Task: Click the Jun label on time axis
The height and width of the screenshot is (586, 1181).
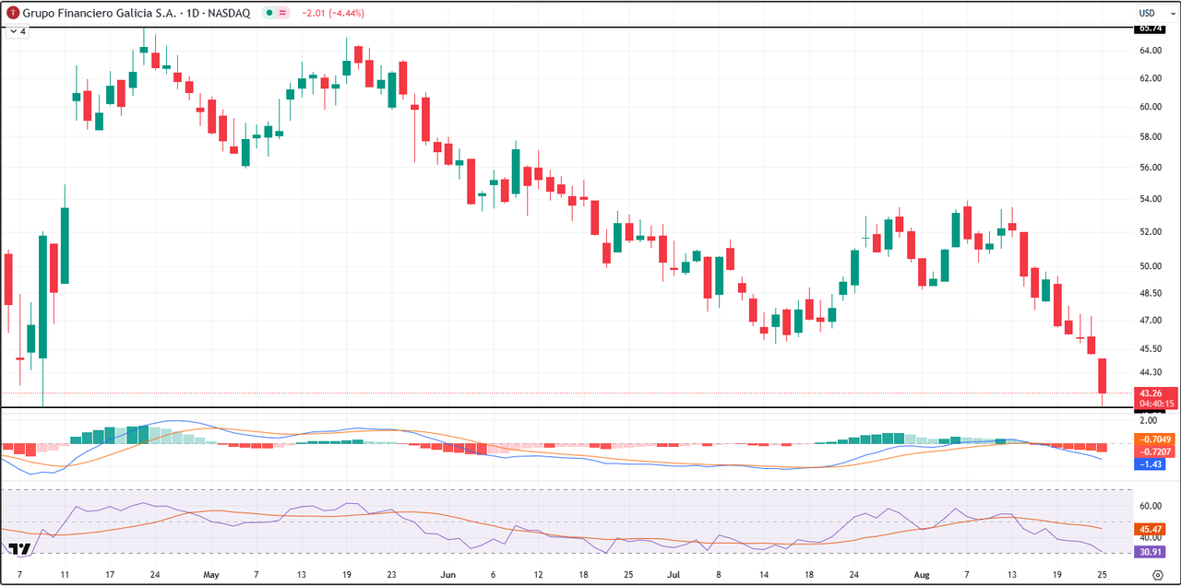Action: point(448,573)
